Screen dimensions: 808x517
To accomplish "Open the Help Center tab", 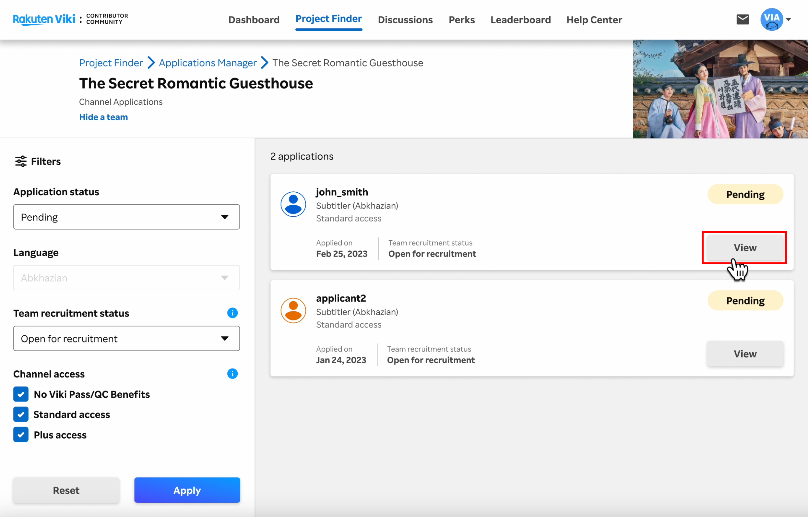I will click(594, 20).
